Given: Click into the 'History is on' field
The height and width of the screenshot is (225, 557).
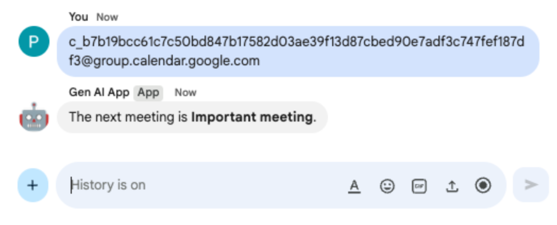Looking at the screenshot, I should [202, 185].
